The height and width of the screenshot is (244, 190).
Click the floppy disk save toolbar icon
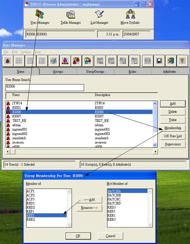[x=159, y=61]
